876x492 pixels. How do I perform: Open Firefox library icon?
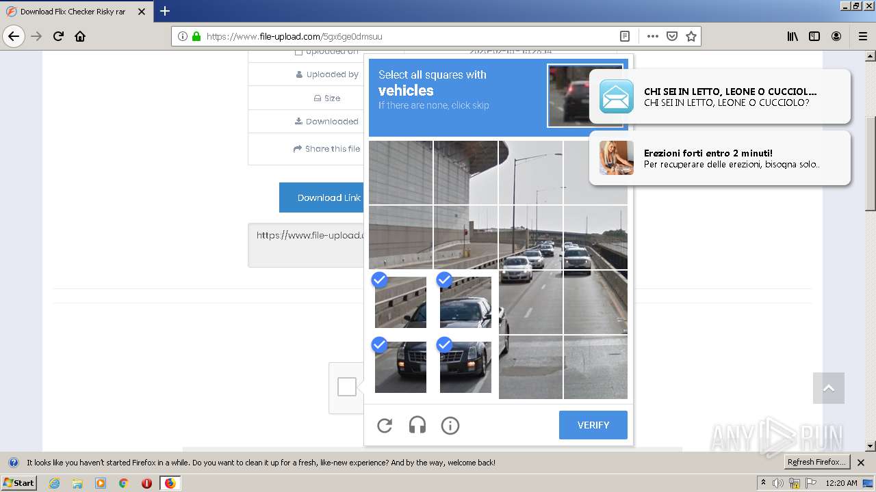tap(793, 36)
